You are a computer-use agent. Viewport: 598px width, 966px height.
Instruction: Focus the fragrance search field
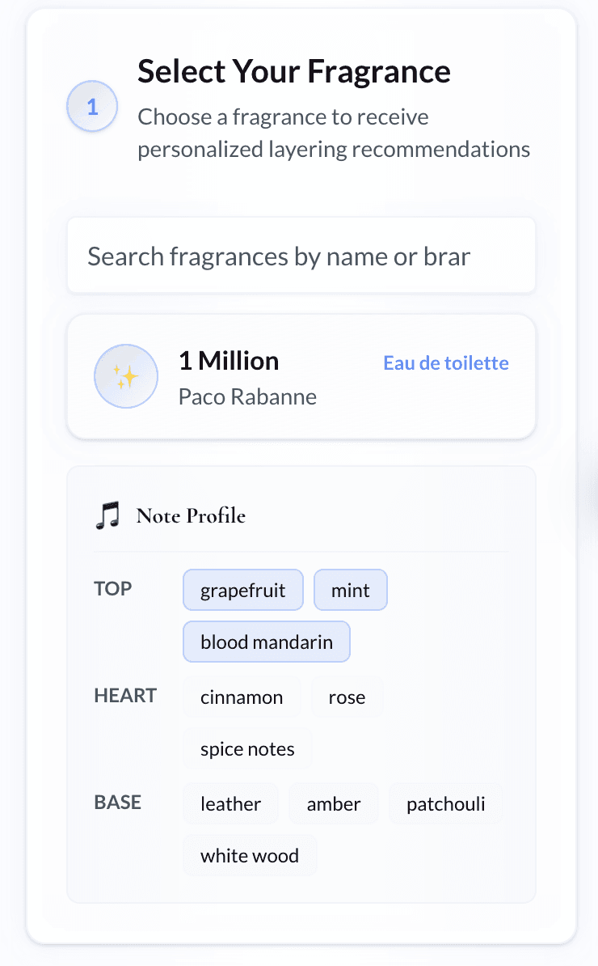pyautogui.click(x=301, y=256)
